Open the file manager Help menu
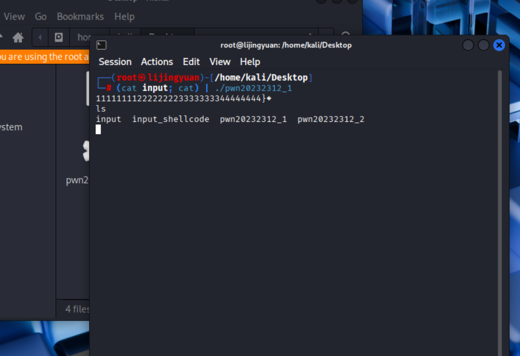This screenshot has height=356, width=520. [124, 17]
